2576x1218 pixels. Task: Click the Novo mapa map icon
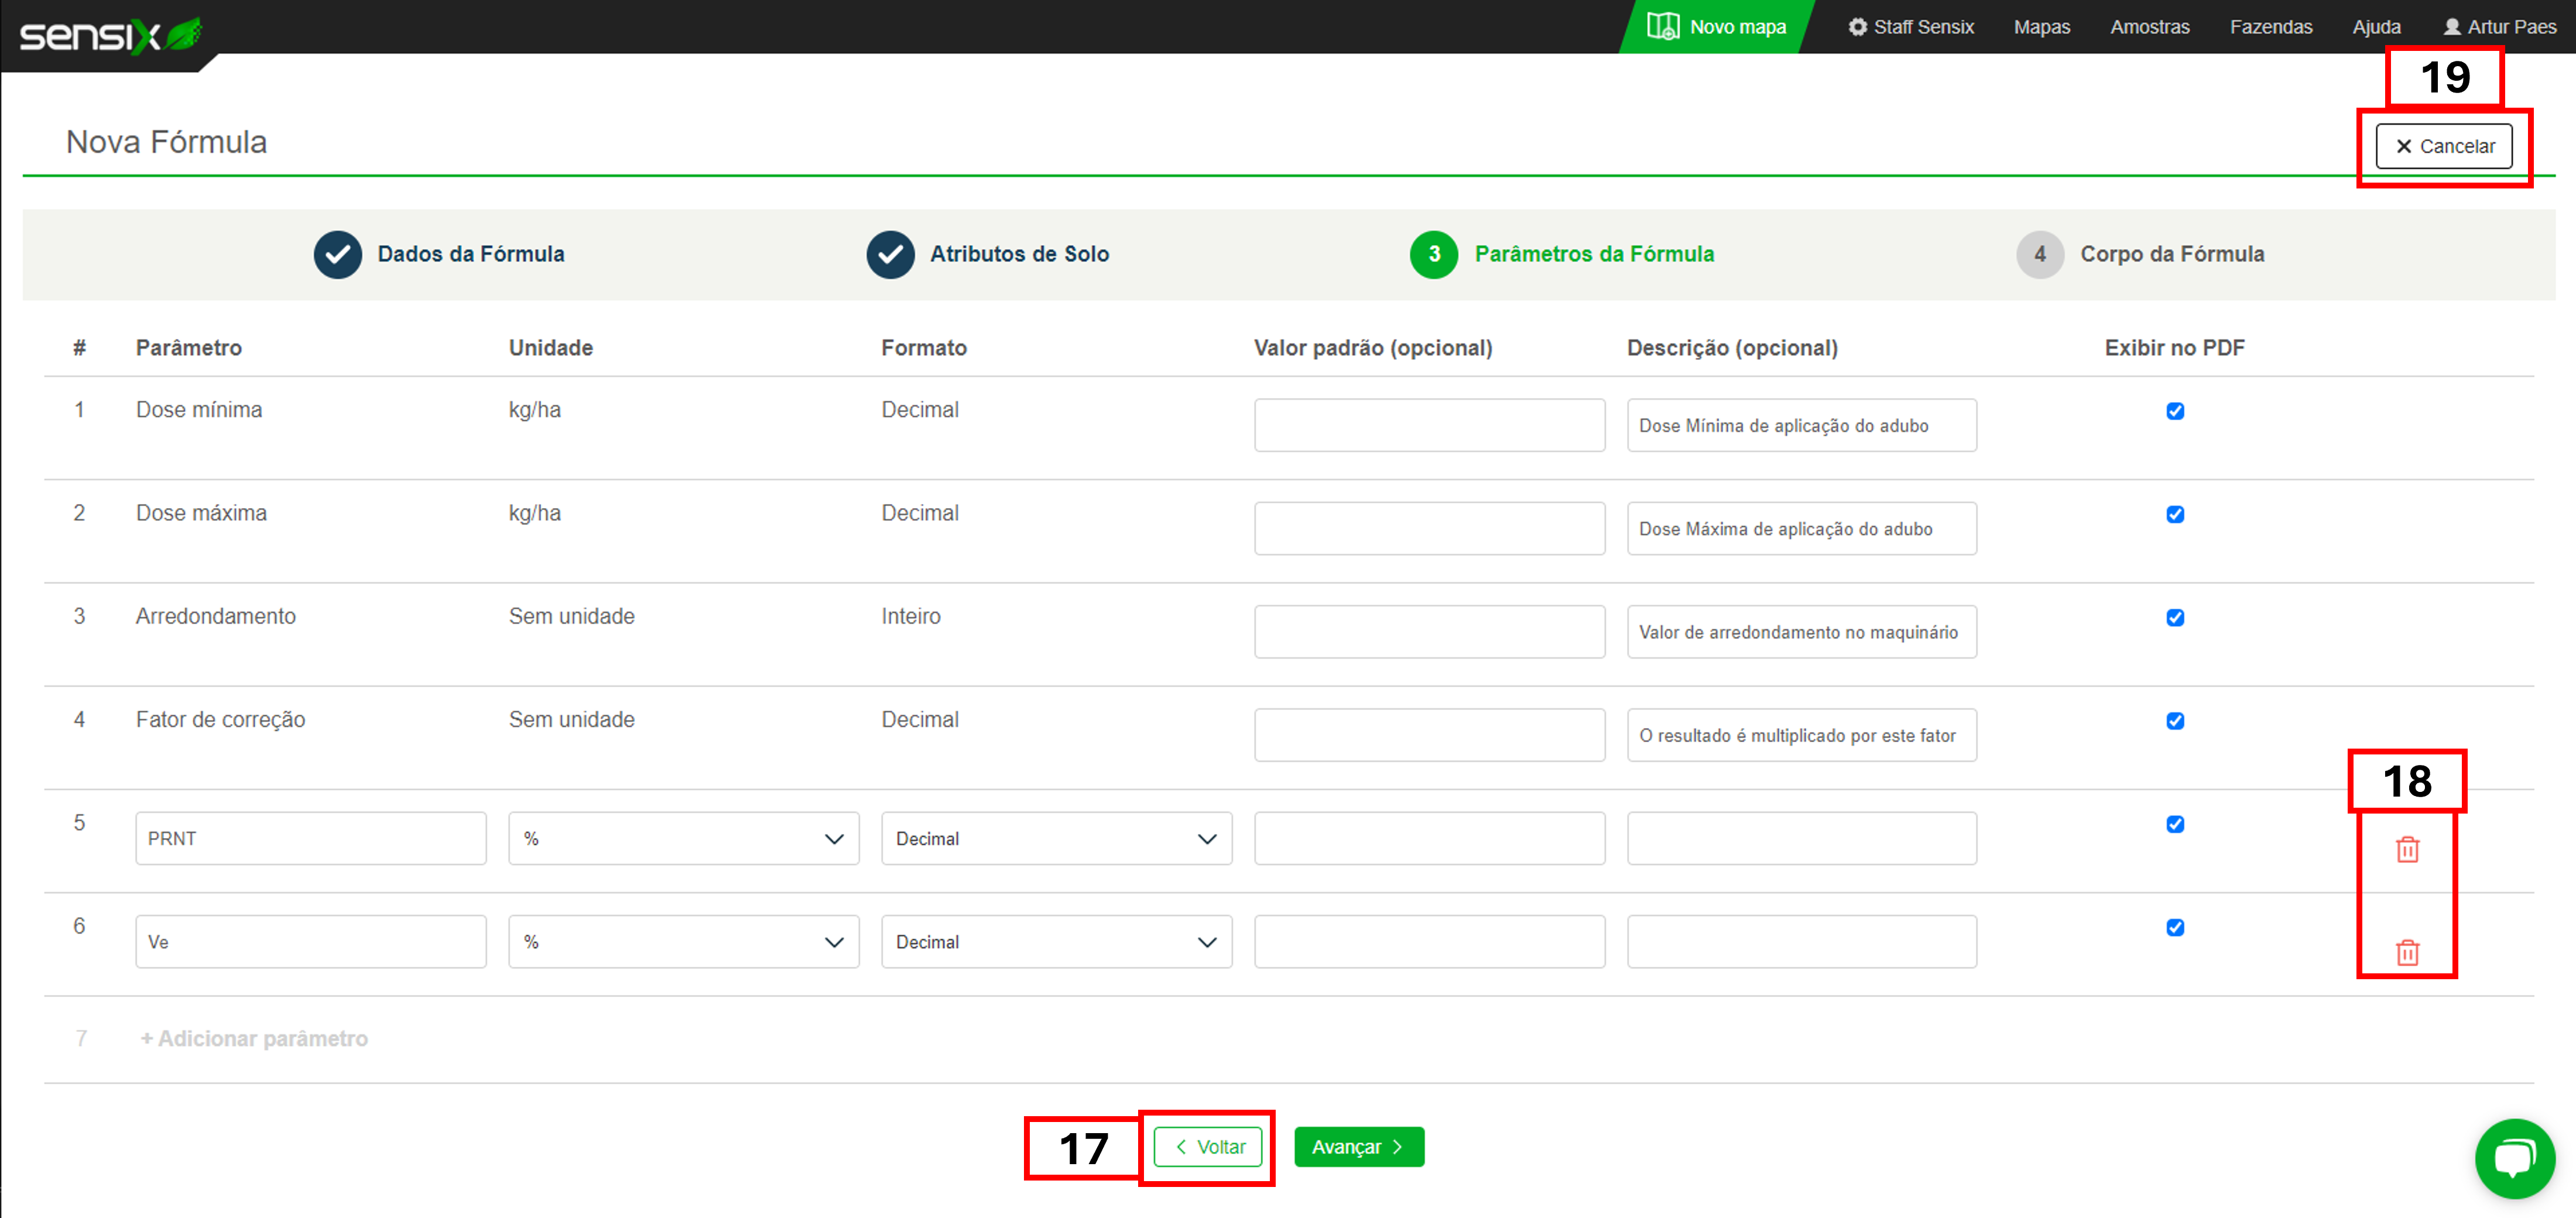click(x=1662, y=26)
